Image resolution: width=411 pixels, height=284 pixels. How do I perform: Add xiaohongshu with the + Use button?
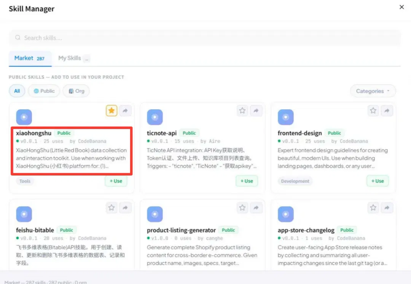116,181
